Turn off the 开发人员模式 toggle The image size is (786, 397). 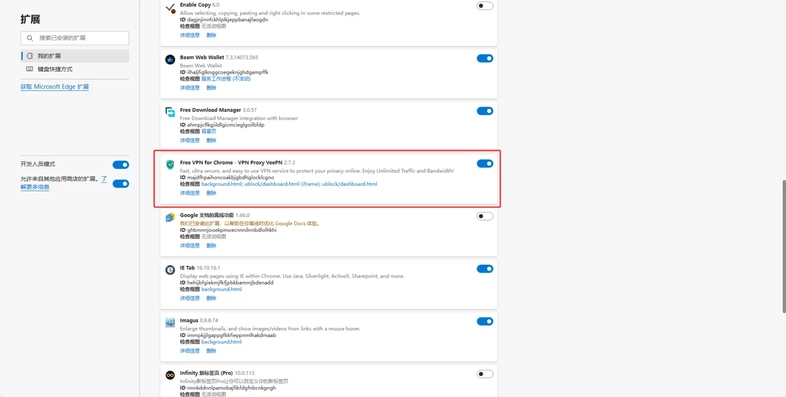pos(121,165)
